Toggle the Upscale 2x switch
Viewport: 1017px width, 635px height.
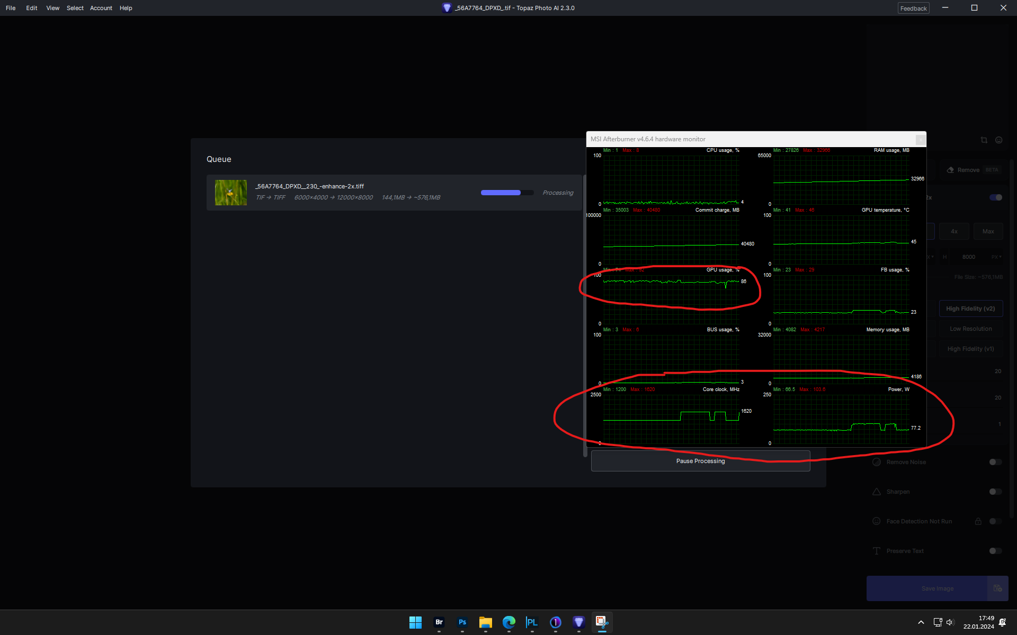click(x=995, y=197)
